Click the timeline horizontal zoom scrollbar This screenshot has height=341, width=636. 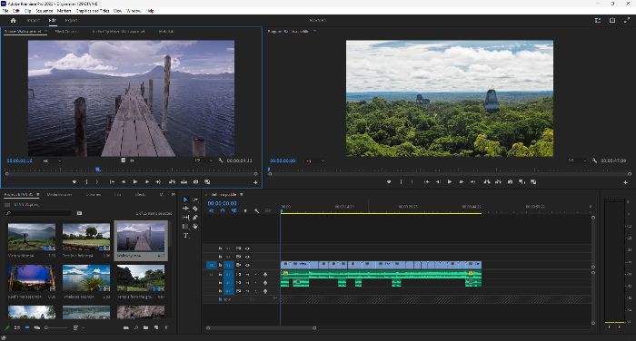[262, 328]
